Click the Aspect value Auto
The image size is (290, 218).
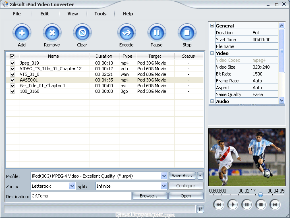[x=265, y=88]
